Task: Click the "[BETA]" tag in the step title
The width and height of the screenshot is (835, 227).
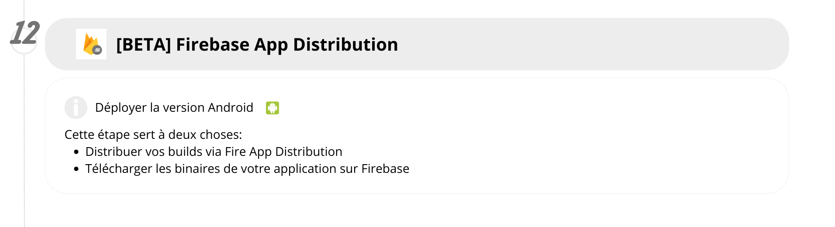Action: tap(143, 45)
